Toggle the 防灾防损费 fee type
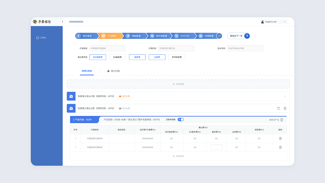Screen dimensions: 325x183 tap(177, 57)
